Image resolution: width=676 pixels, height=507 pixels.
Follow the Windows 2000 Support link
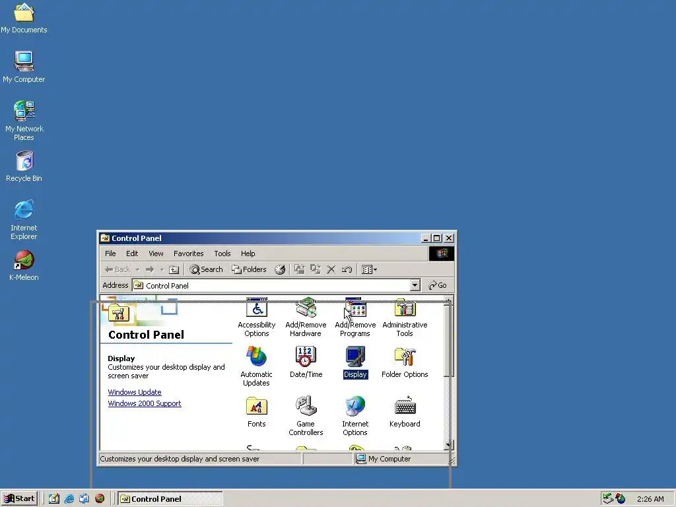(x=145, y=403)
